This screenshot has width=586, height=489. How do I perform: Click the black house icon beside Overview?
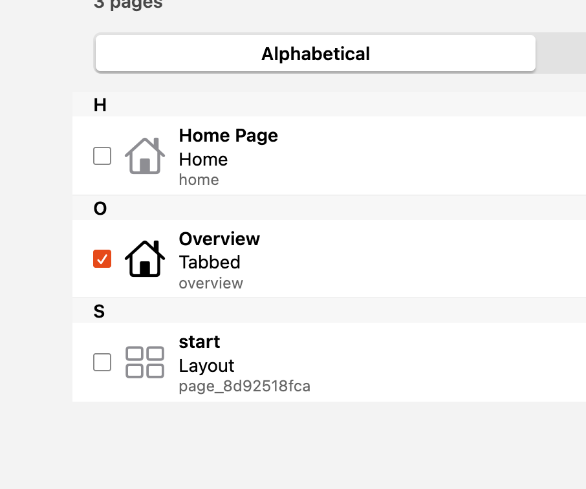click(144, 259)
